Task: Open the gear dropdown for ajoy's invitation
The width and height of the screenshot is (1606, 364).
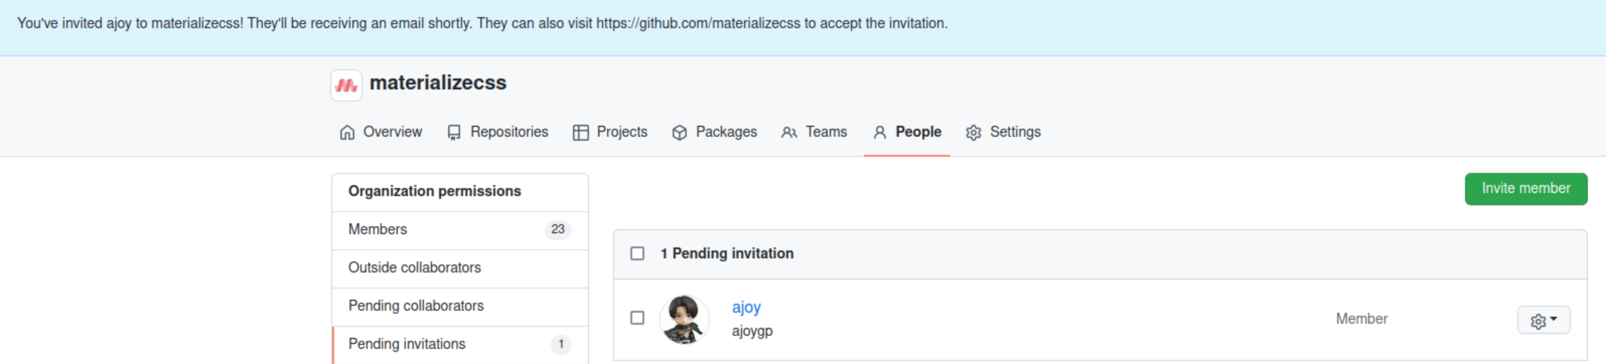Action: (x=1543, y=320)
